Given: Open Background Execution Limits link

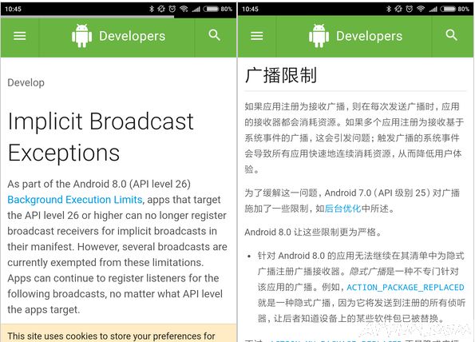Looking at the screenshot, I should point(75,200).
